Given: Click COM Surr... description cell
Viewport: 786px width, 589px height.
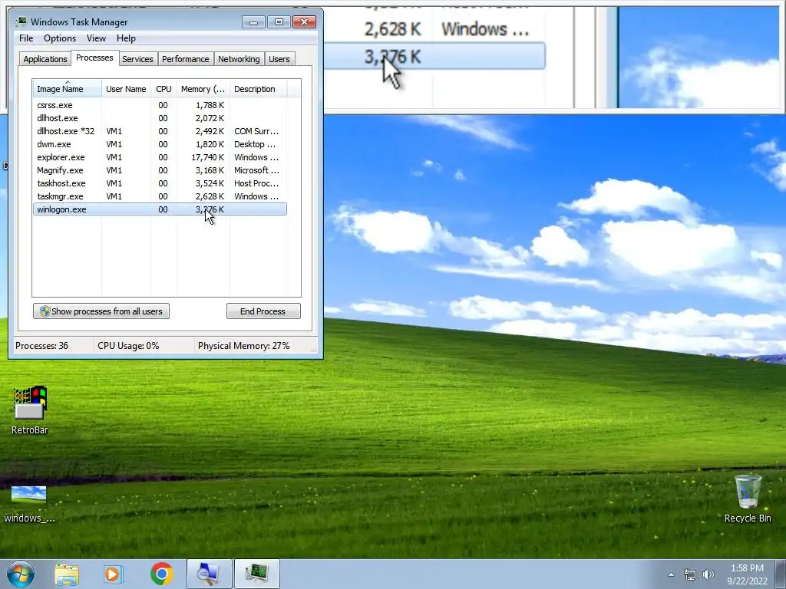Looking at the screenshot, I should 256,131.
